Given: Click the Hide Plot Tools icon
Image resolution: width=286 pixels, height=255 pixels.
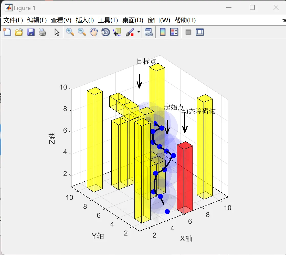Looking at the screenshot, I should (188, 32).
